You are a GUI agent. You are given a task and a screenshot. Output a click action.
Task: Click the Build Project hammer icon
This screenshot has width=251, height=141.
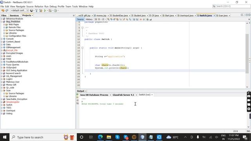tap(36, 11)
